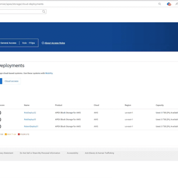The image size is (178, 178).
Task: Open Anti-Slavery & Human Trafficking footer link
Action: 99,153
